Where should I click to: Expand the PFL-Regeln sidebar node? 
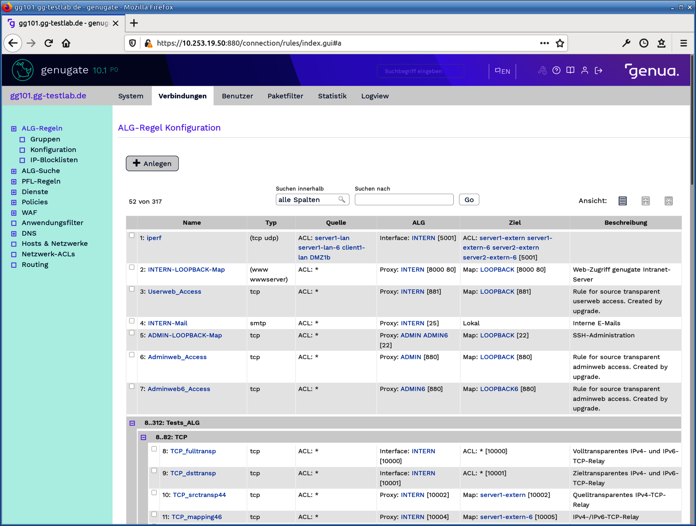14,182
